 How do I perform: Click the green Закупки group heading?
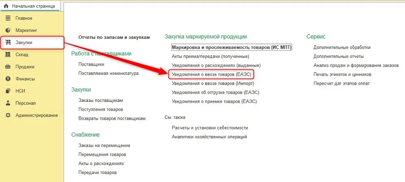click(x=81, y=90)
